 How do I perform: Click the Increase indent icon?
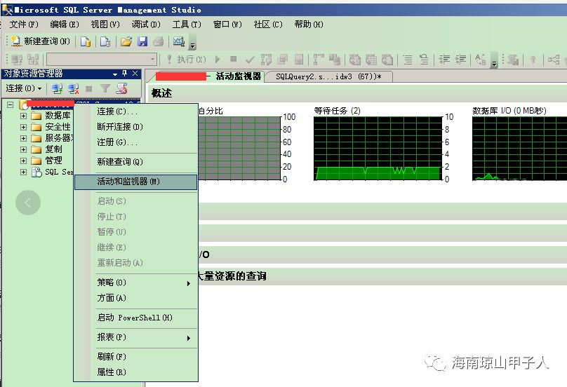tap(460, 60)
